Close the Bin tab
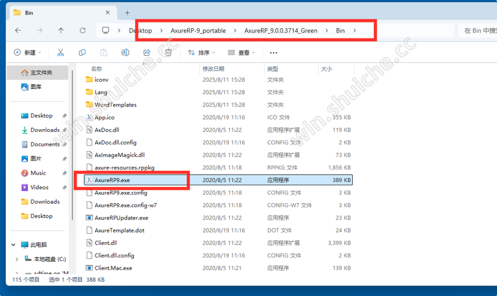497x296 pixels. 107,12
